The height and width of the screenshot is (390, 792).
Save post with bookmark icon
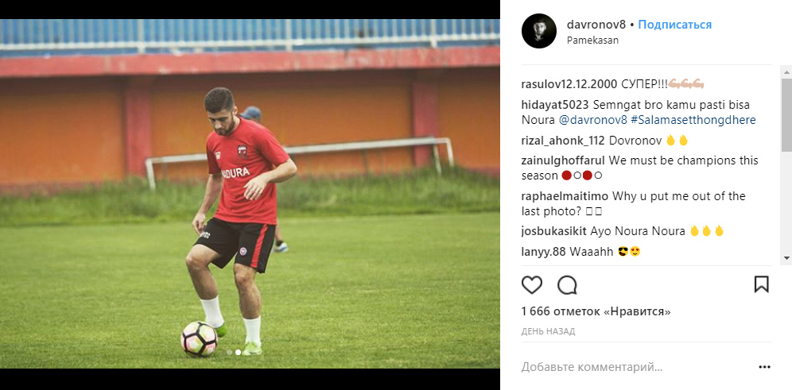pos(761,284)
